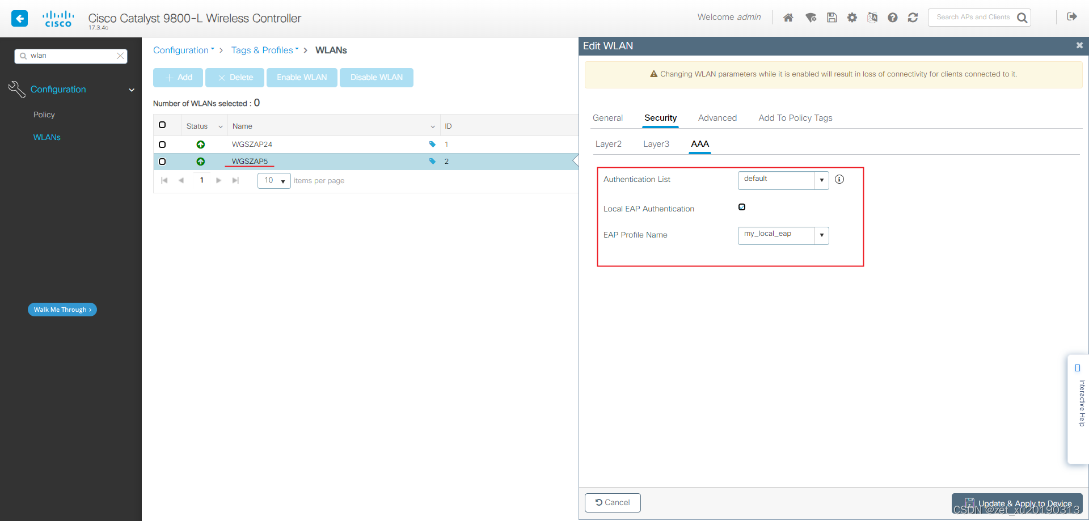The height and width of the screenshot is (521, 1089).
Task: Click the Disable WLAN button
Action: 377,78
